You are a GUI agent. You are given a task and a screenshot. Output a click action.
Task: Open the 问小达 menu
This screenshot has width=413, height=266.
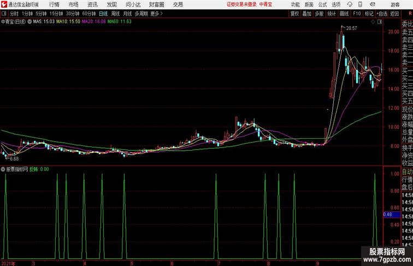[x=133, y=4]
